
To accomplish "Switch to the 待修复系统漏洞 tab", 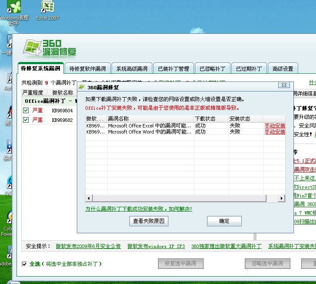I will pyautogui.click(x=40, y=69).
